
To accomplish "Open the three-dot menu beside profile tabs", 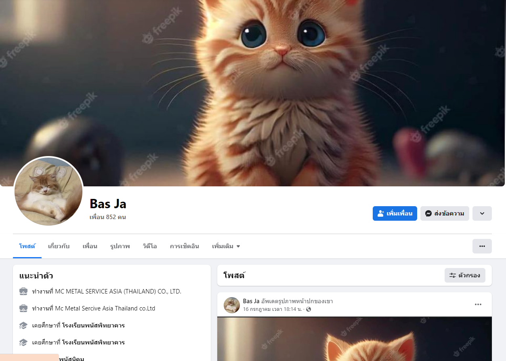I will point(482,246).
